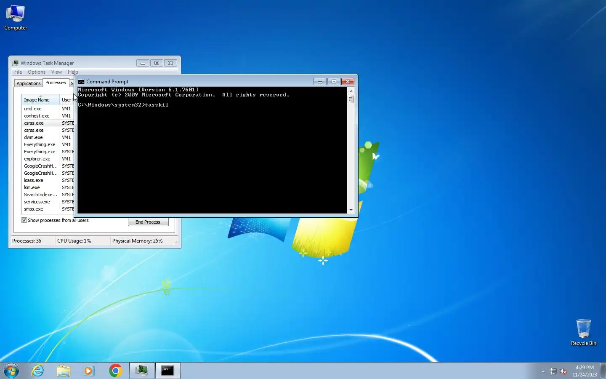The width and height of the screenshot is (606, 379).
Task: Click the muted volume tray icon
Action: (x=563, y=371)
